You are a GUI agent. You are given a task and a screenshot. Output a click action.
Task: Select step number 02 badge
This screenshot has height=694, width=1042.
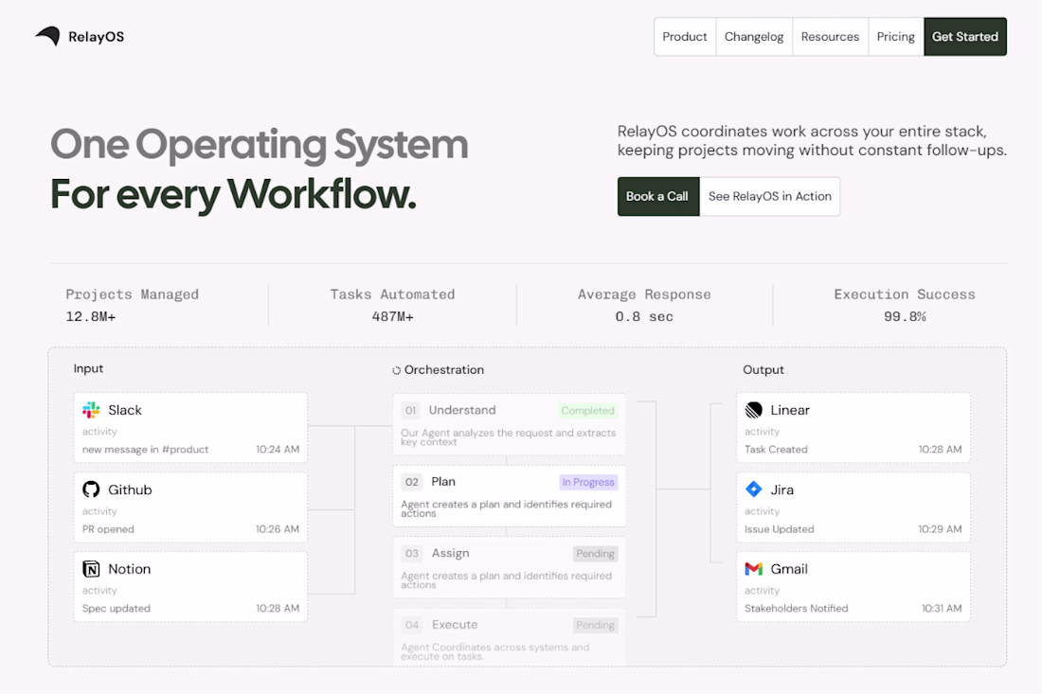point(412,482)
